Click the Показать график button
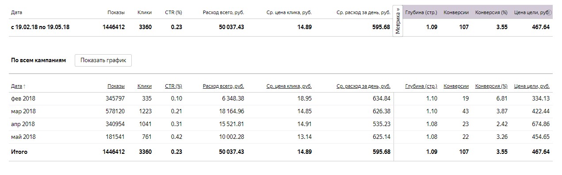This screenshot has height=175, width=562. 103,60
